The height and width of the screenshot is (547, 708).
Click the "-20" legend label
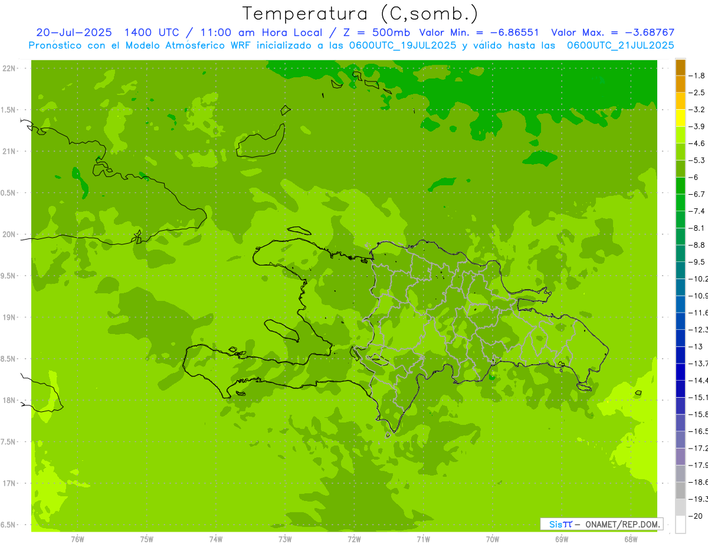point(696,516)
